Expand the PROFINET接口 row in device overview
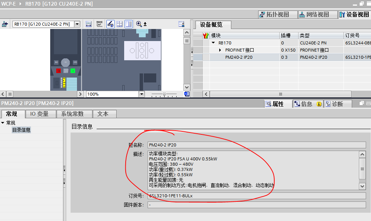This screenshot has height=221, width=371. tap(220, 50)
